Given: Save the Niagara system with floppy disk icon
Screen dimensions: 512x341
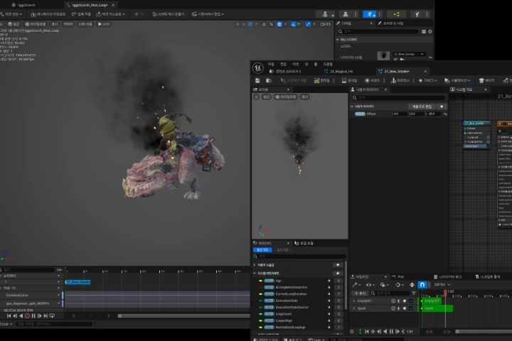Looking at the screenshot, I should coord(257,80).
